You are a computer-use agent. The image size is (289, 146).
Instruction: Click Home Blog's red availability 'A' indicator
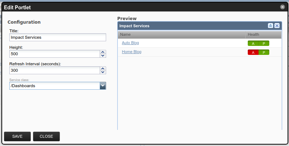[x=253, y=52]
